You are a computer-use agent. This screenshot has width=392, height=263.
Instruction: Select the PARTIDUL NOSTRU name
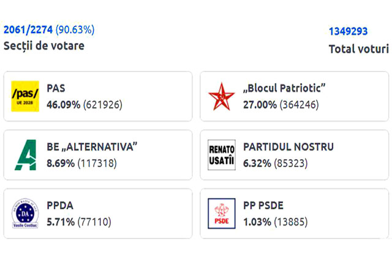click(288, 147)
